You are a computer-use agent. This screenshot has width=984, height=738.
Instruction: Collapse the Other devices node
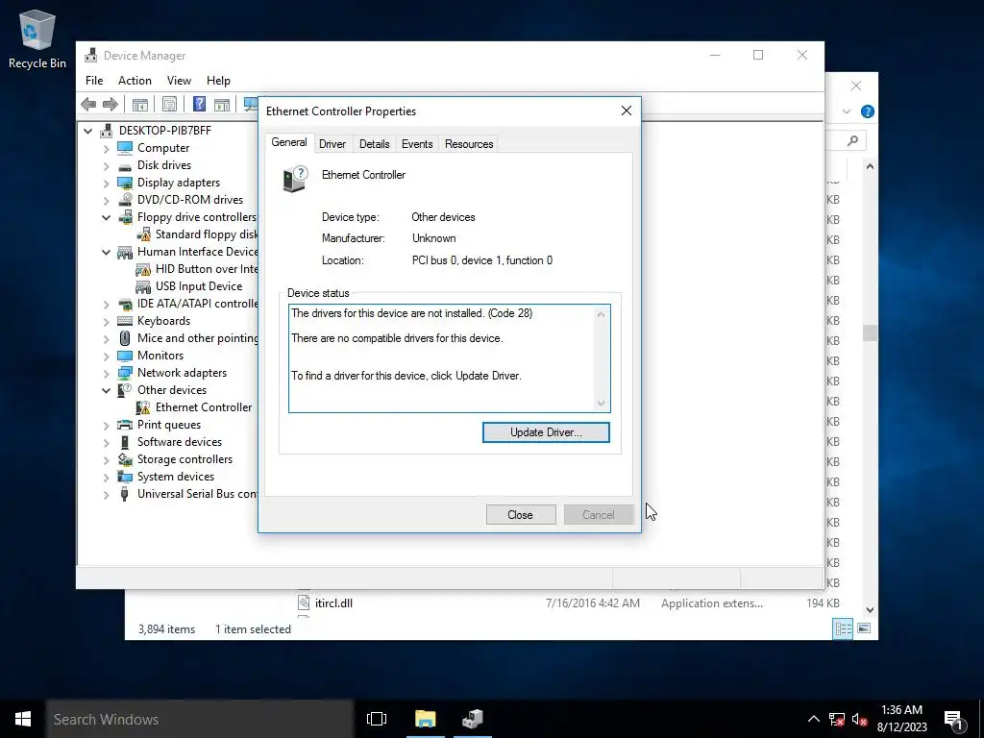point(106,390)
